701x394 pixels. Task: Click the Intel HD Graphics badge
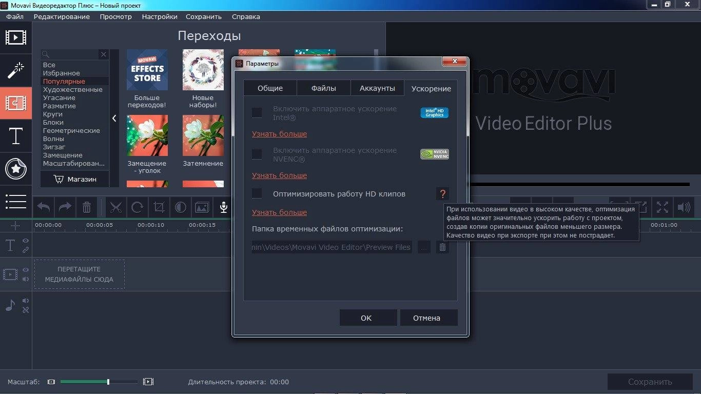click(434, 113)
